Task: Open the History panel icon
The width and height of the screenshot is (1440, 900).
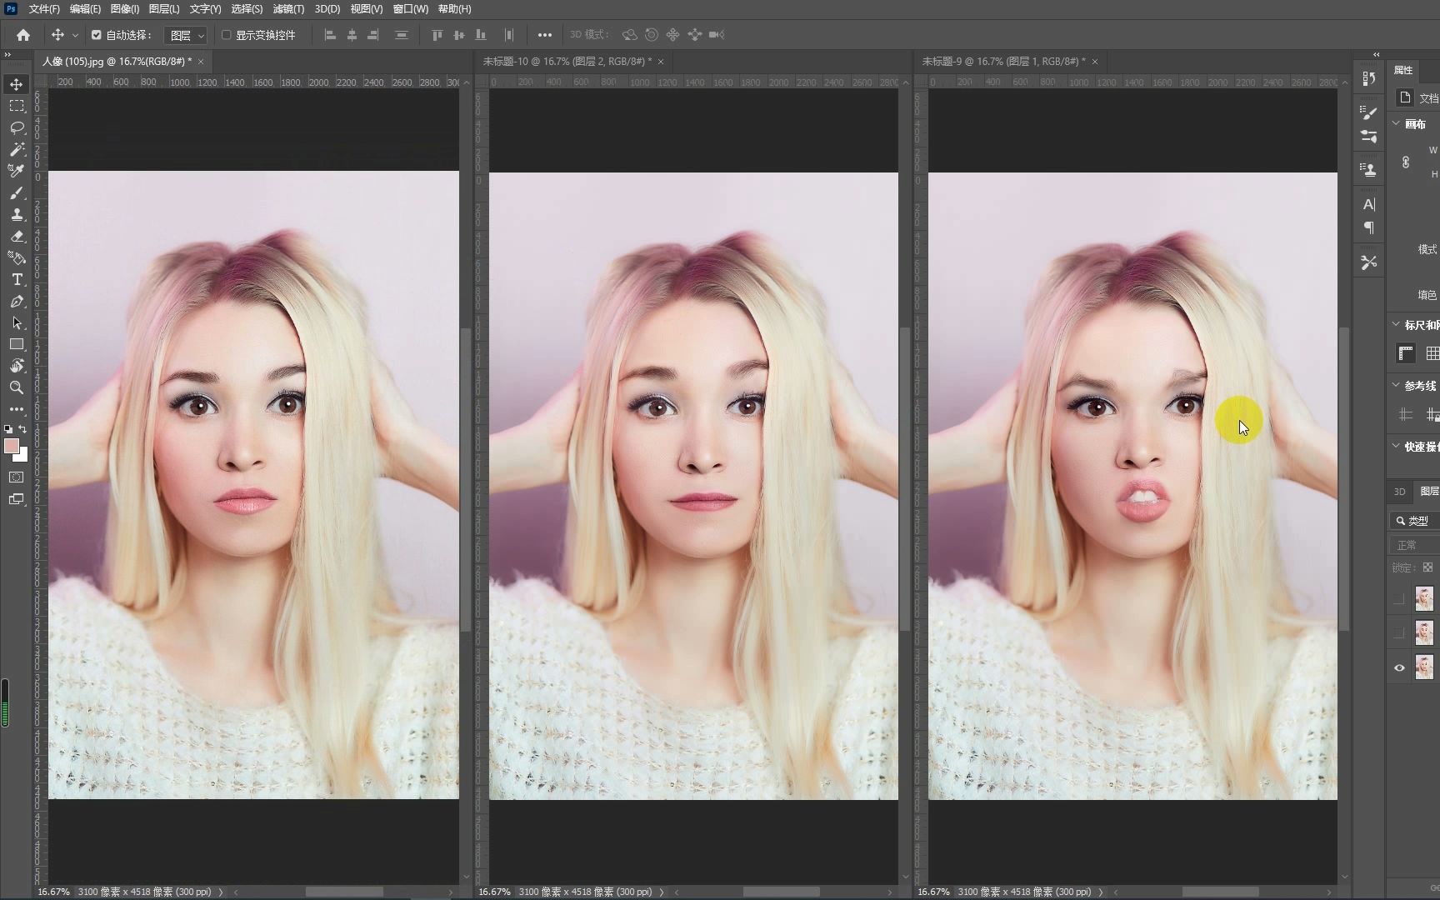Action: [x=1368, y=78]
